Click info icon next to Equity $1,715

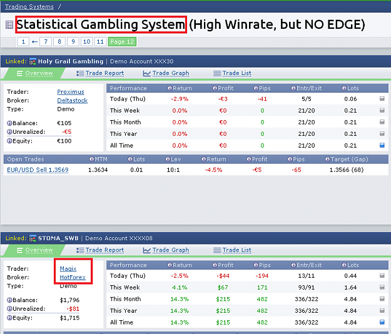9,318
